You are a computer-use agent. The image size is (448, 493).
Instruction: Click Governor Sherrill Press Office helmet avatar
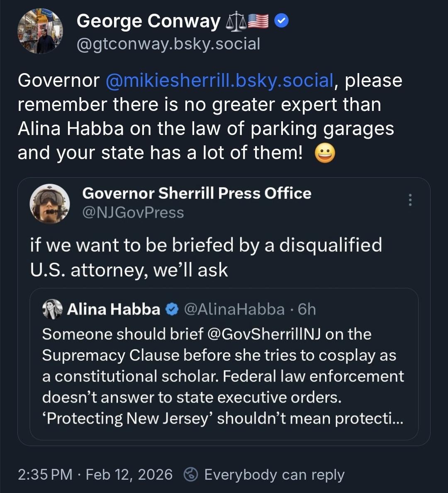tap(50, 204)
